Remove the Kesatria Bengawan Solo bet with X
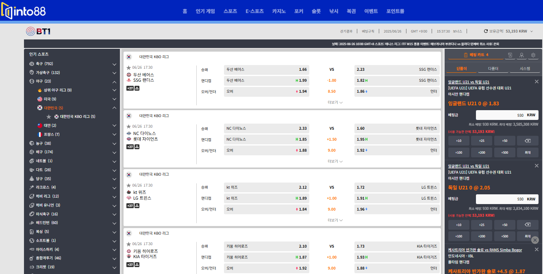The height and width of the screenshot is (274, 543). click(536, 250)
